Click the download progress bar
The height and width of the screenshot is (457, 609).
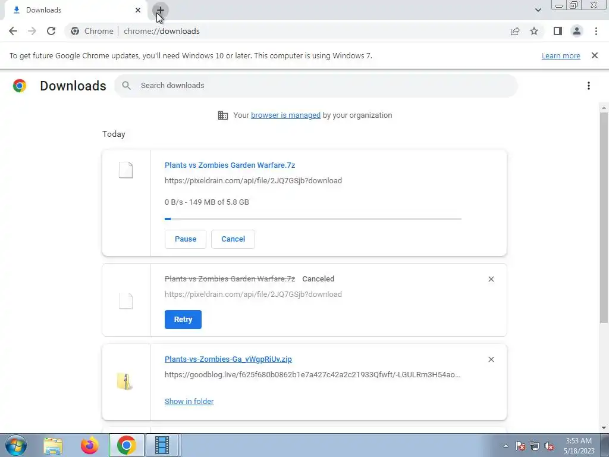click(x=313, y=219)
